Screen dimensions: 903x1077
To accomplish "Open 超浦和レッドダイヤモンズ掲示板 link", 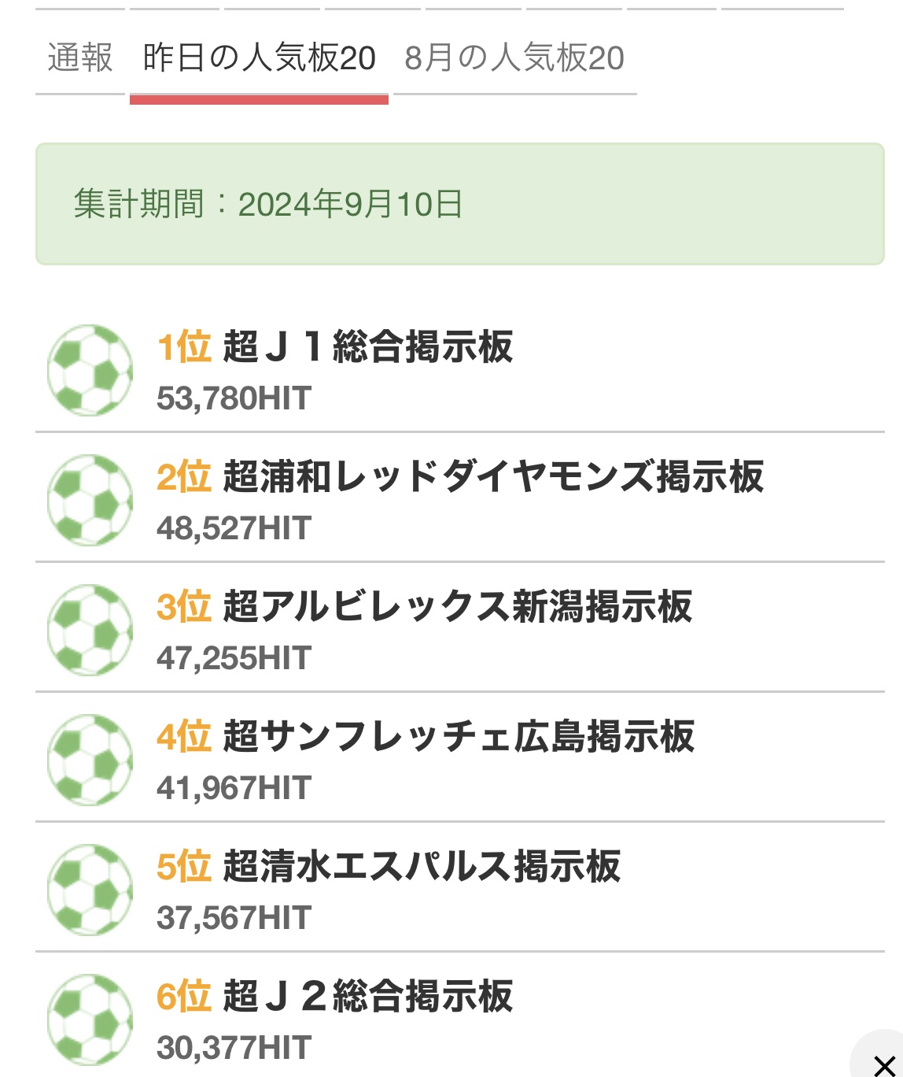I will pos(493,476).
